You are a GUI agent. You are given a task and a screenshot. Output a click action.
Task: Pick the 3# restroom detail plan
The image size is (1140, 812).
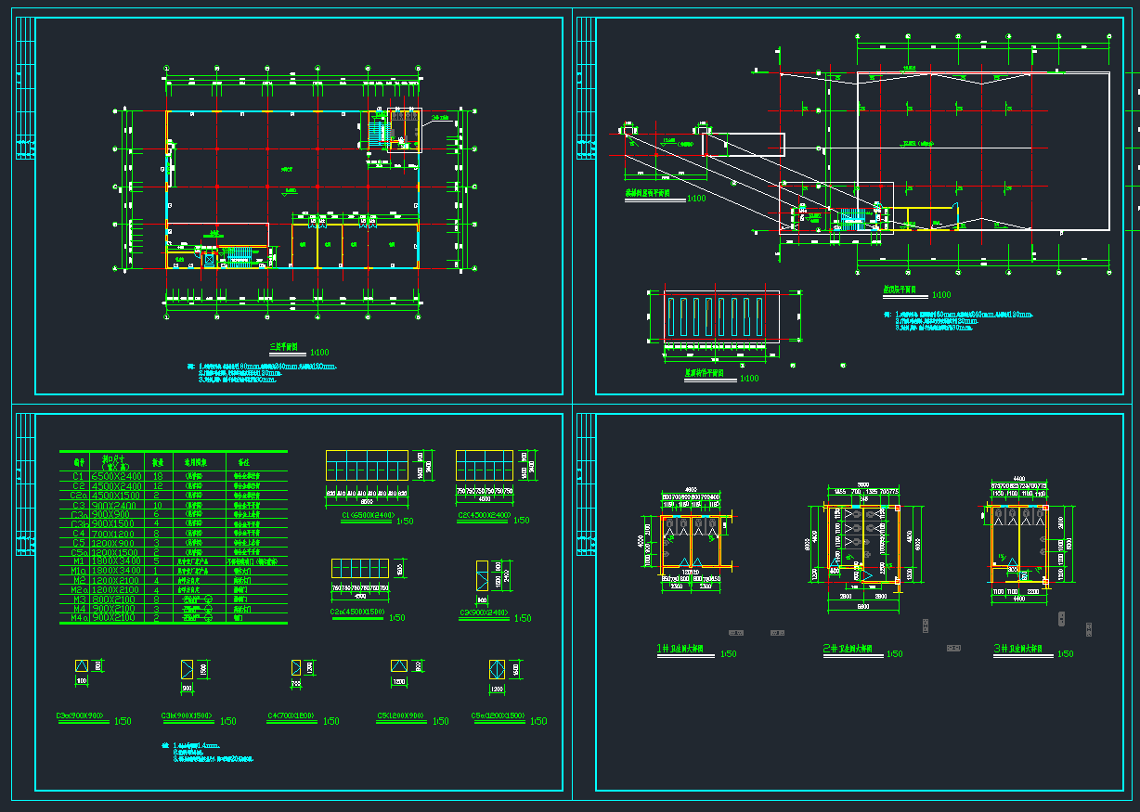tap(1019, 541)
